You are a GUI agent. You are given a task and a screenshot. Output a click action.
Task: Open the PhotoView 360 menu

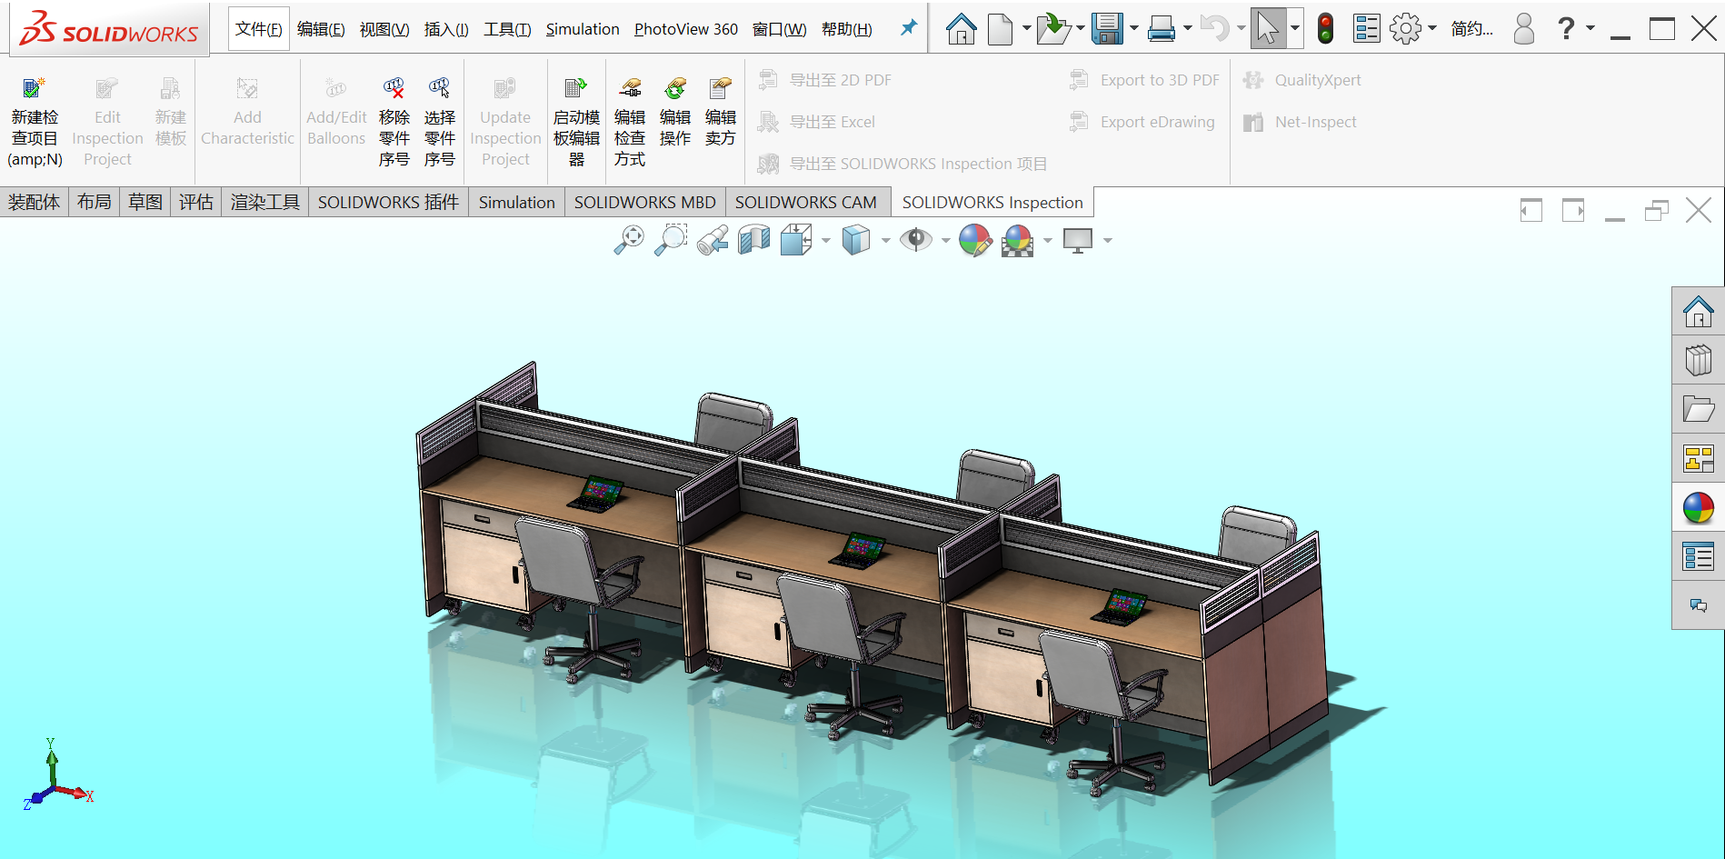point(686,29)
